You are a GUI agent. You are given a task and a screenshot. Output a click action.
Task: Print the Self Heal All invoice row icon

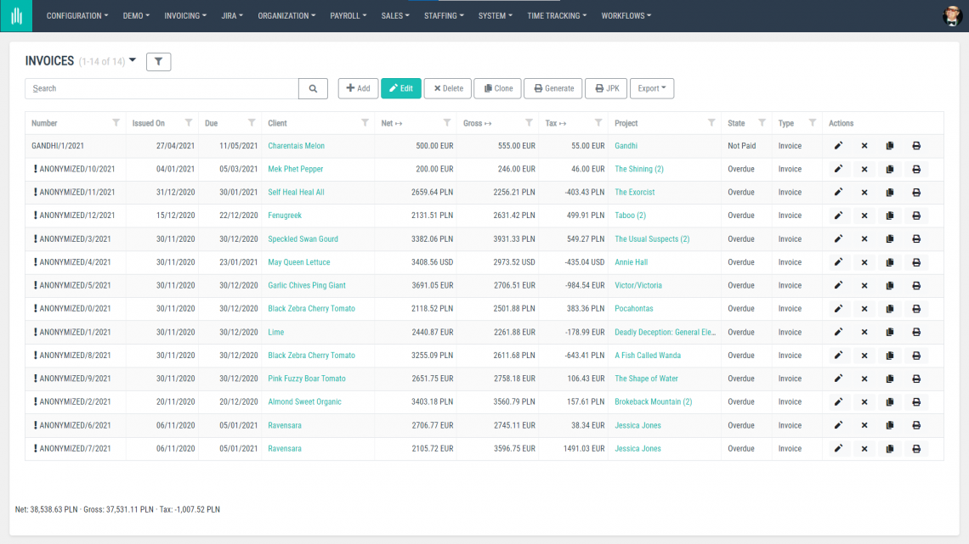[916, 192]
